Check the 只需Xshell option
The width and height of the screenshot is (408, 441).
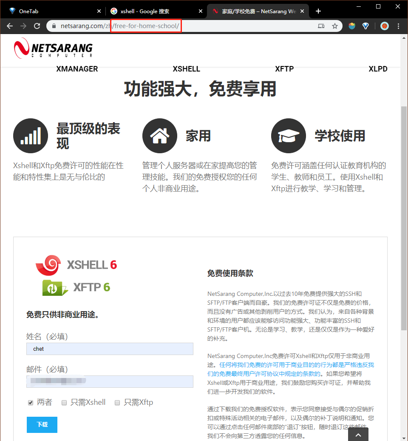point(64,403)
